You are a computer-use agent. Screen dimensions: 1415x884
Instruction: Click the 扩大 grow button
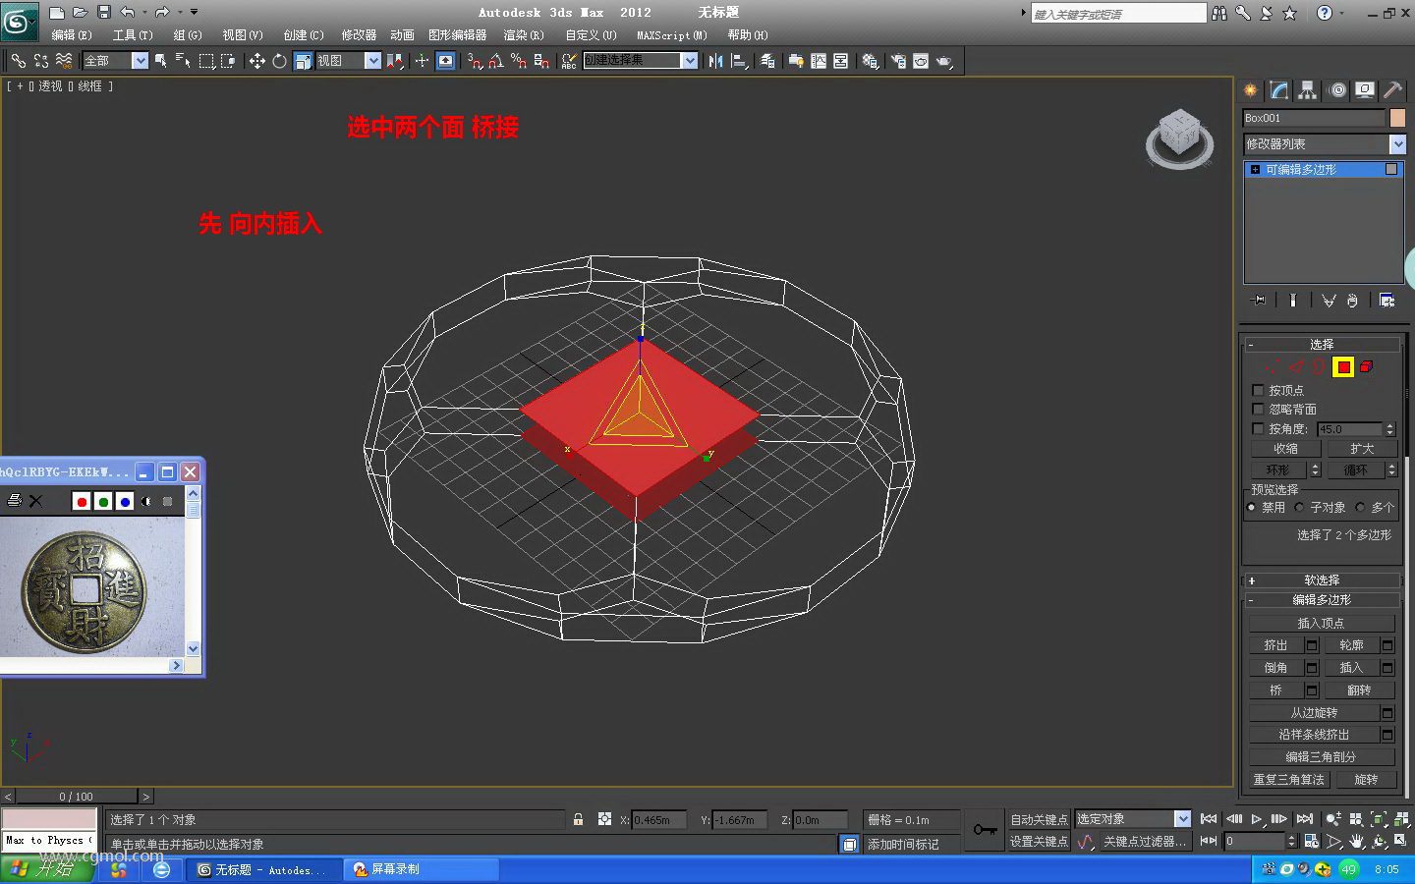click(x=1362, y=449)
